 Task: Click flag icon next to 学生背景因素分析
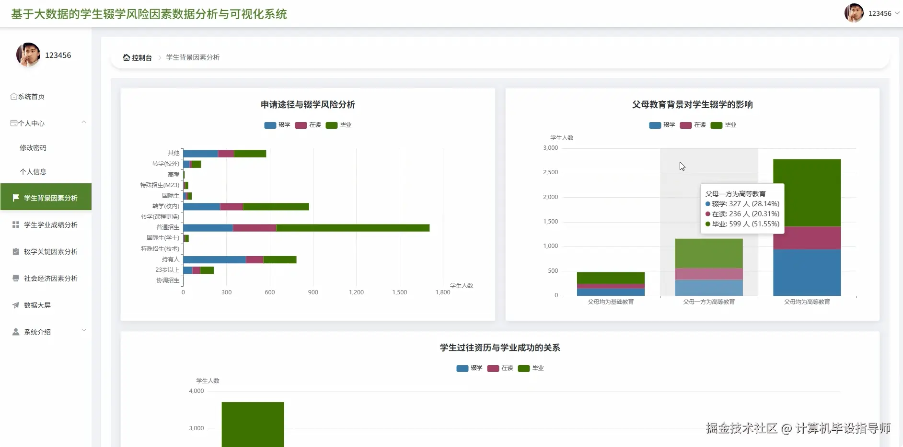click(16, 198)
